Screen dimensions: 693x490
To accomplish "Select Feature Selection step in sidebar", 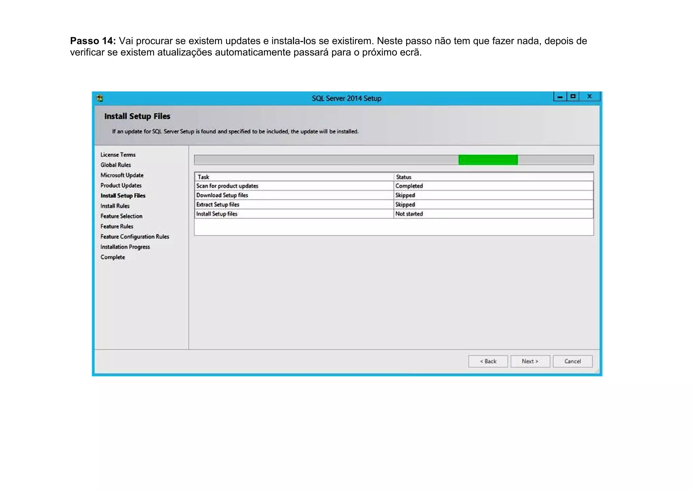I will pos(121,216).
